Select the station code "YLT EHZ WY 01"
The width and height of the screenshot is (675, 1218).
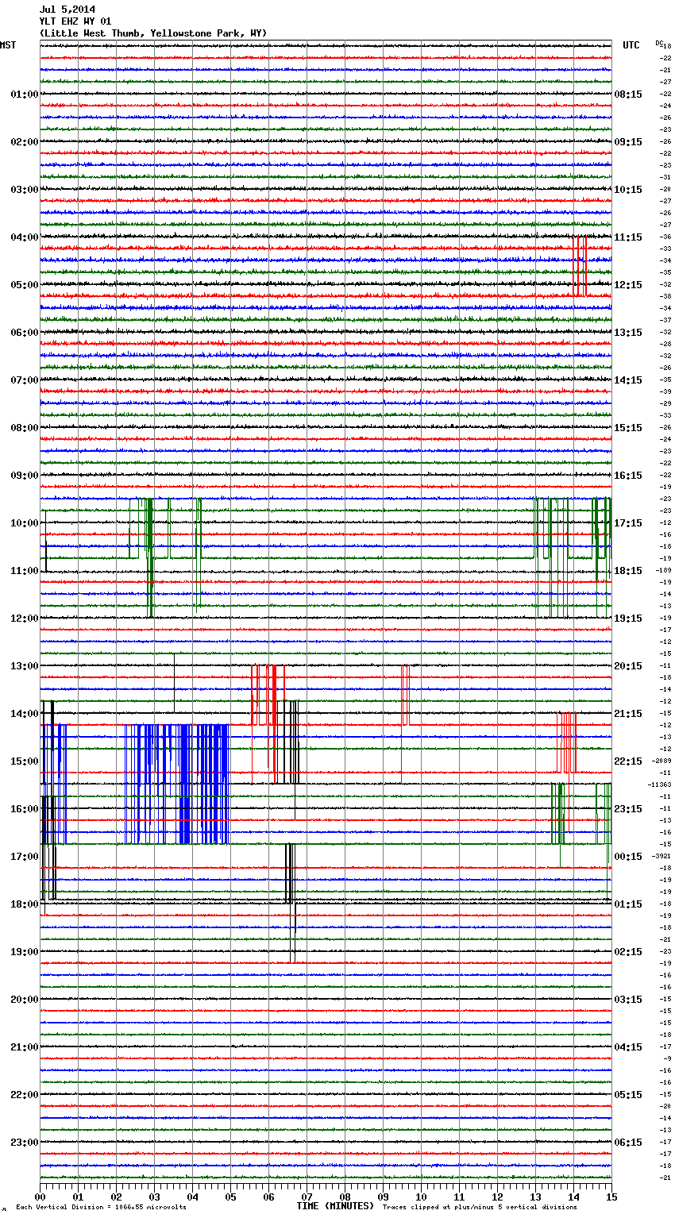pyautogui.click(x=75, y=21)
